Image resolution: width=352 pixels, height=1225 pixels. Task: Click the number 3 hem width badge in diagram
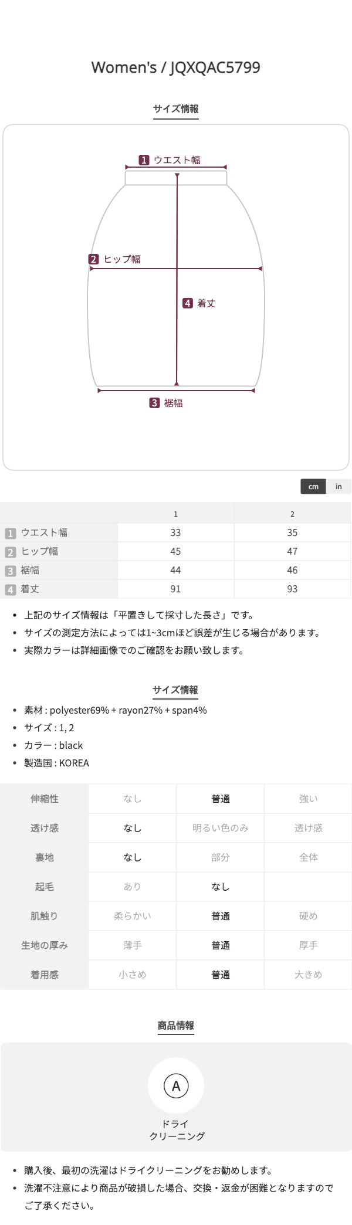[155, 403]
